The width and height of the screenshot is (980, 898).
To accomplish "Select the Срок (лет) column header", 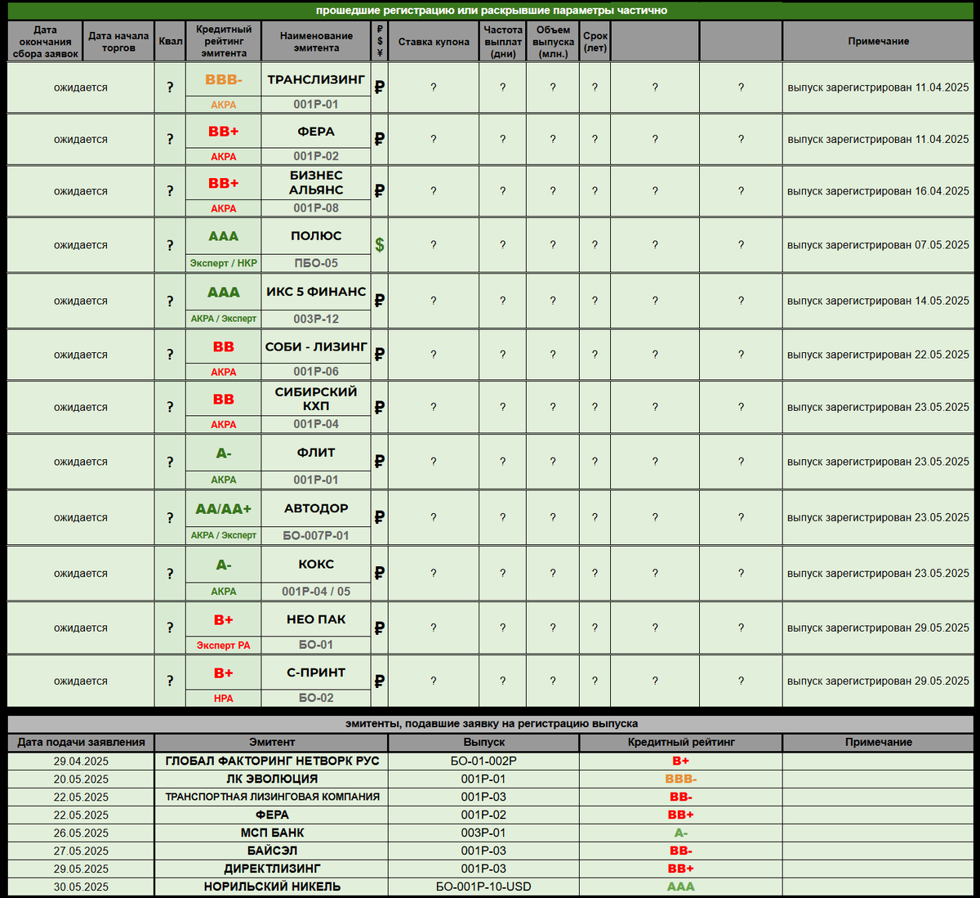I will (x=595, y=42).
